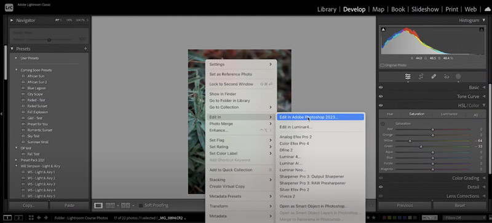Collapse the Presets panel
The height and width of the screenshot is (223, 492).
coord(12,49)
